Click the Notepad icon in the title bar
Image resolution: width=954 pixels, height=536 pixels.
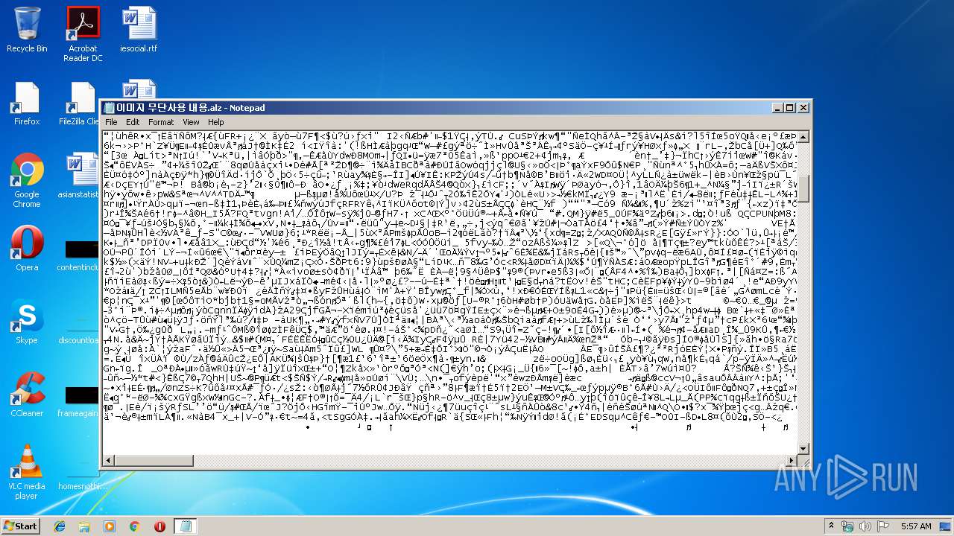[110, 108]
